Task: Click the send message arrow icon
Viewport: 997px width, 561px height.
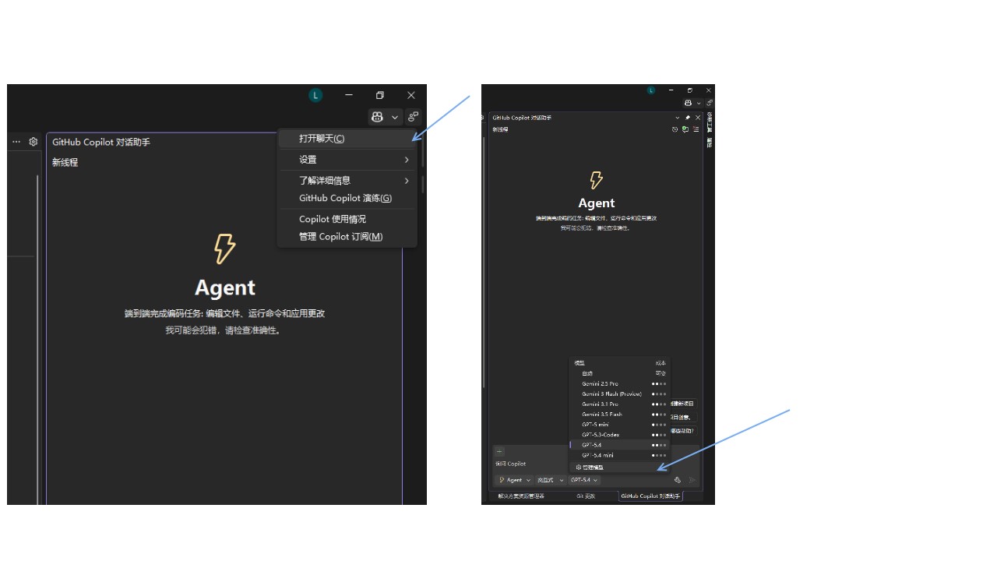Action: pyautogui.click(x=692, y=480)
